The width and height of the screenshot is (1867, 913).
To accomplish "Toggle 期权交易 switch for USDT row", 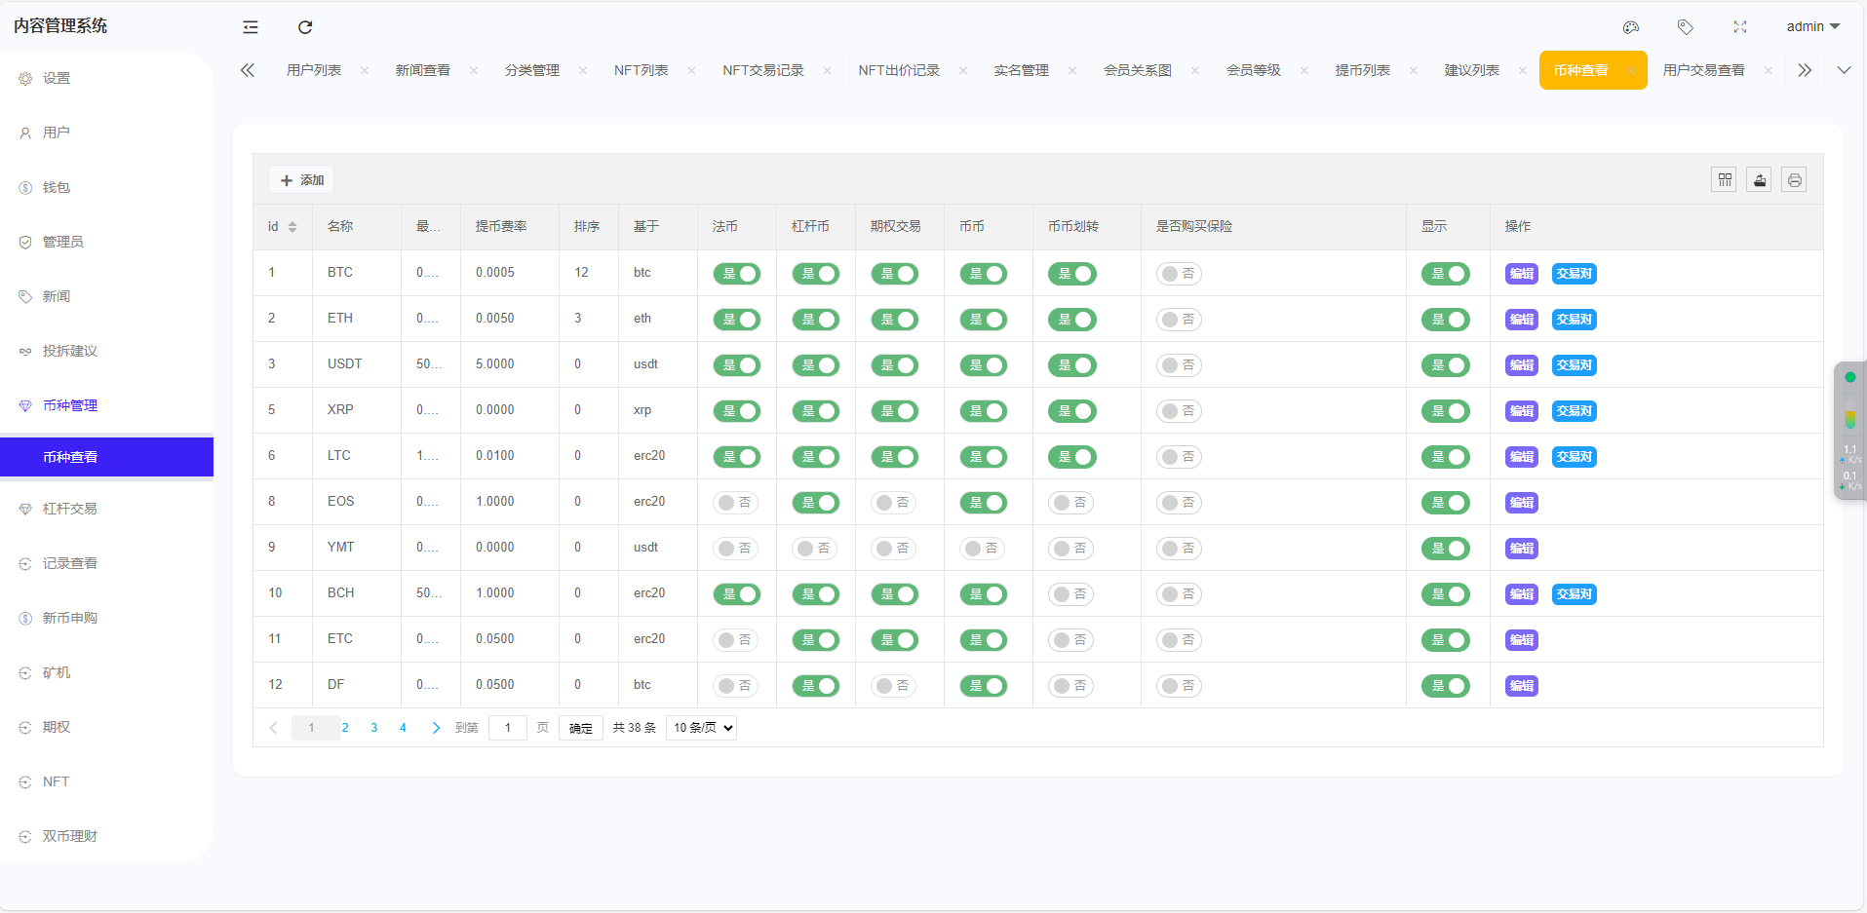I will click(x=895, y=365).
